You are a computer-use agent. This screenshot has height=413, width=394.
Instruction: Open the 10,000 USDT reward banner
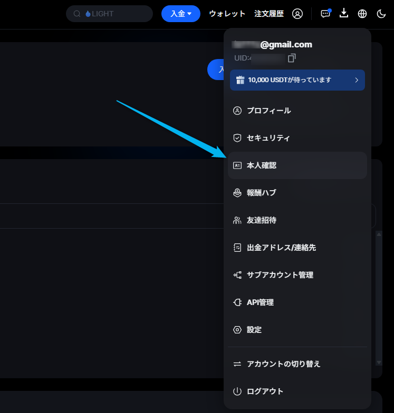click(x=297, y=80)
